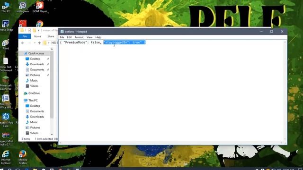Open Desktop under This PC
The height and width of the screenshot is (170, 303).
click(35, 106)
